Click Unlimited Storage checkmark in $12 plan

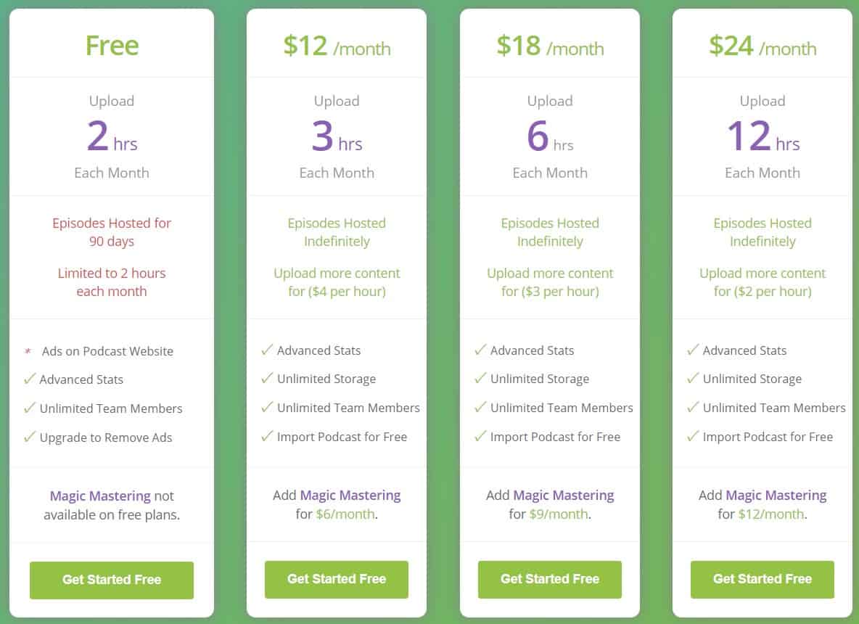pyautogui.click(x=267, y=378)
